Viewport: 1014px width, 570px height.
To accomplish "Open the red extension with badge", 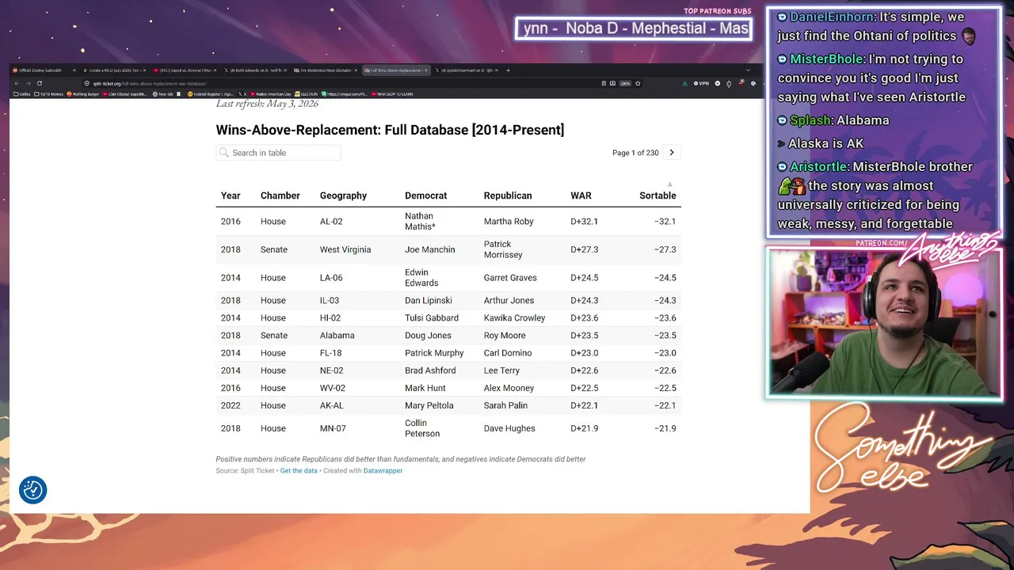I will pos(741,82).
